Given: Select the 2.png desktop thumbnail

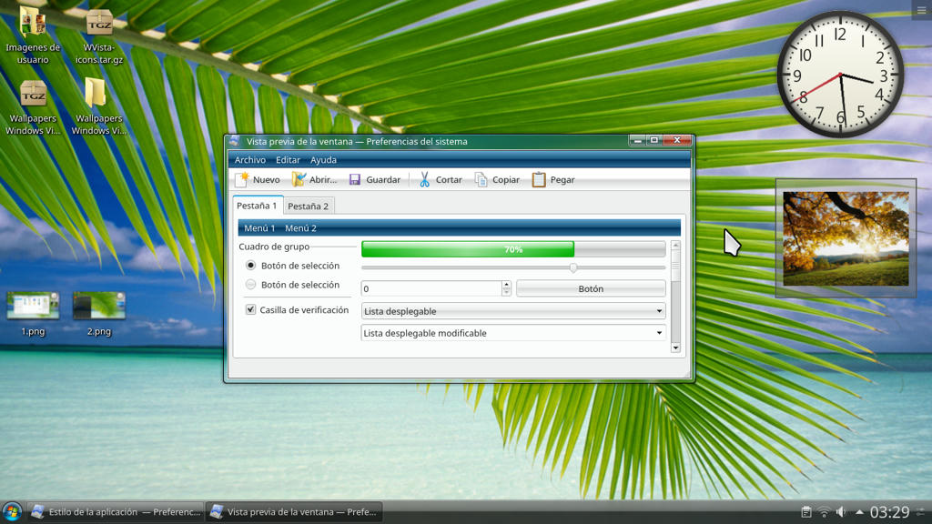Looking at the screenshot, I should [x=98, y=314].
